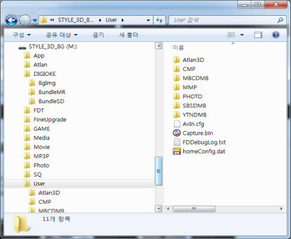291x239 pixels.
Task: Select SBSDMB folder icon in file list
Action: pyautogui.click(x=176, y=106)
